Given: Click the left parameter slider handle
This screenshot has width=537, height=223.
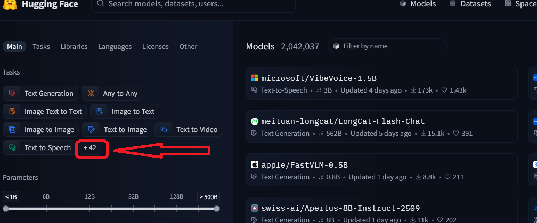Looking at the screenshot, I should pyautogui.click(x=6, y=209).
